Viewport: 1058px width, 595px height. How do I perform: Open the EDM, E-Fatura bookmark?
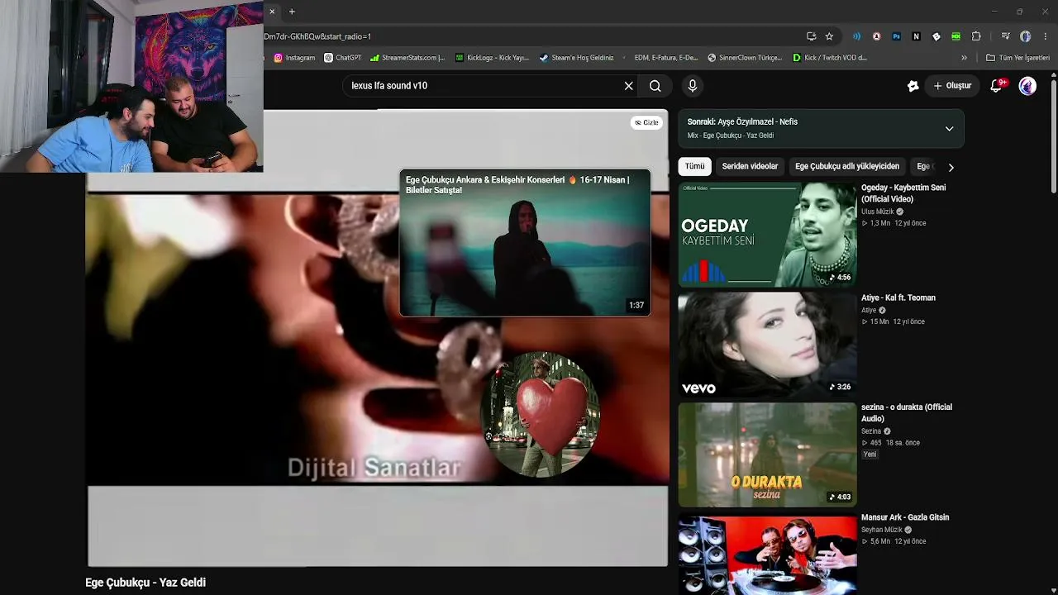[661, 58]
